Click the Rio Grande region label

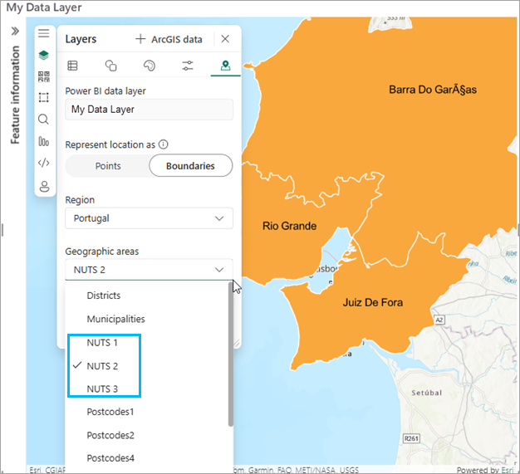coord(289,226)
